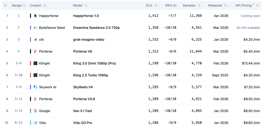Screen dimensions: 265x131
Task: Sort by Model column header arrows
Action: pos(86,5)
